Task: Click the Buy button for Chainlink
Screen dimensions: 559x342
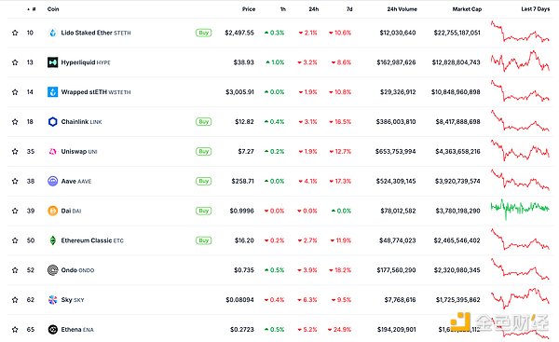Action: pyautogui.click(x=203, y=122)
